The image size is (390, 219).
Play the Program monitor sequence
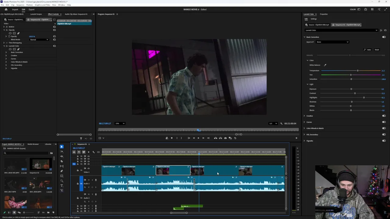(x=198, y=138)
